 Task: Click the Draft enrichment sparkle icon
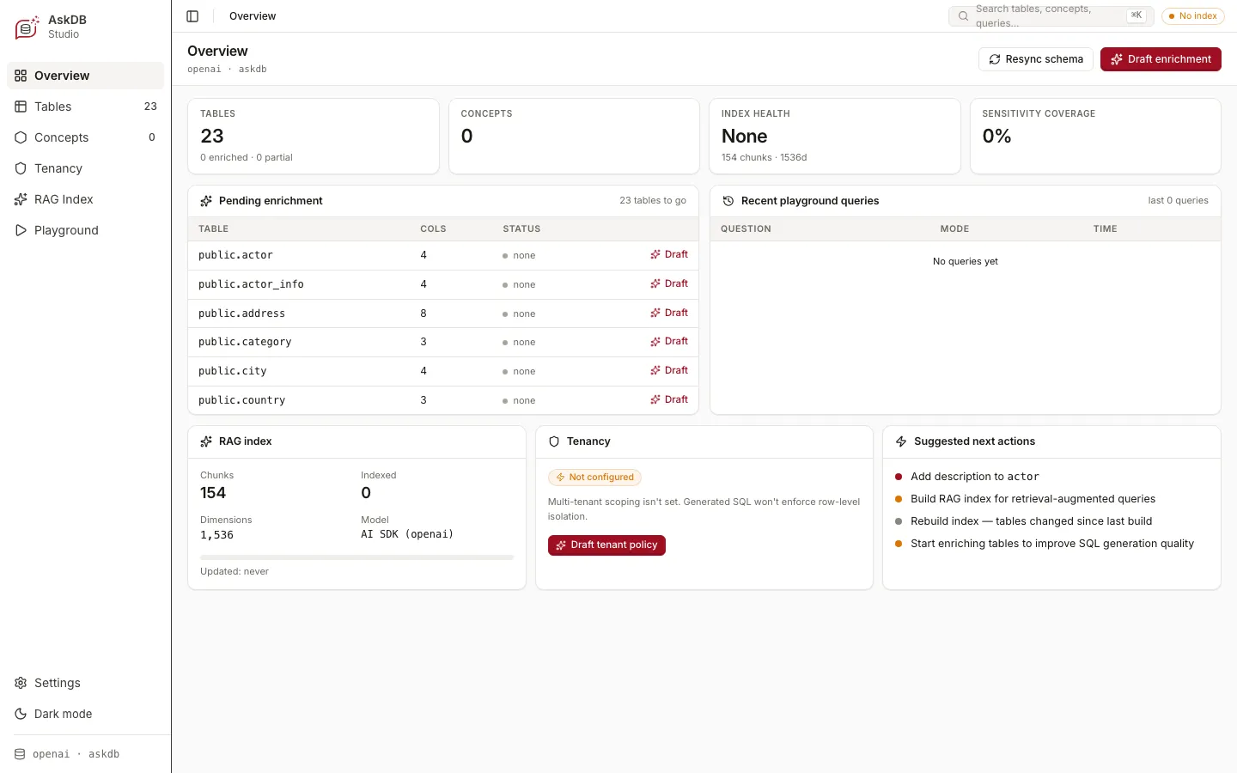pos(1117,59)
